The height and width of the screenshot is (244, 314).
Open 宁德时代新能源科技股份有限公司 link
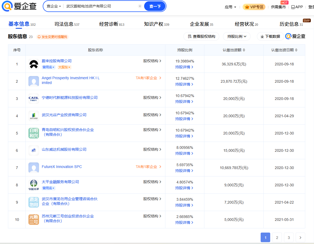(x=70, y=98)
